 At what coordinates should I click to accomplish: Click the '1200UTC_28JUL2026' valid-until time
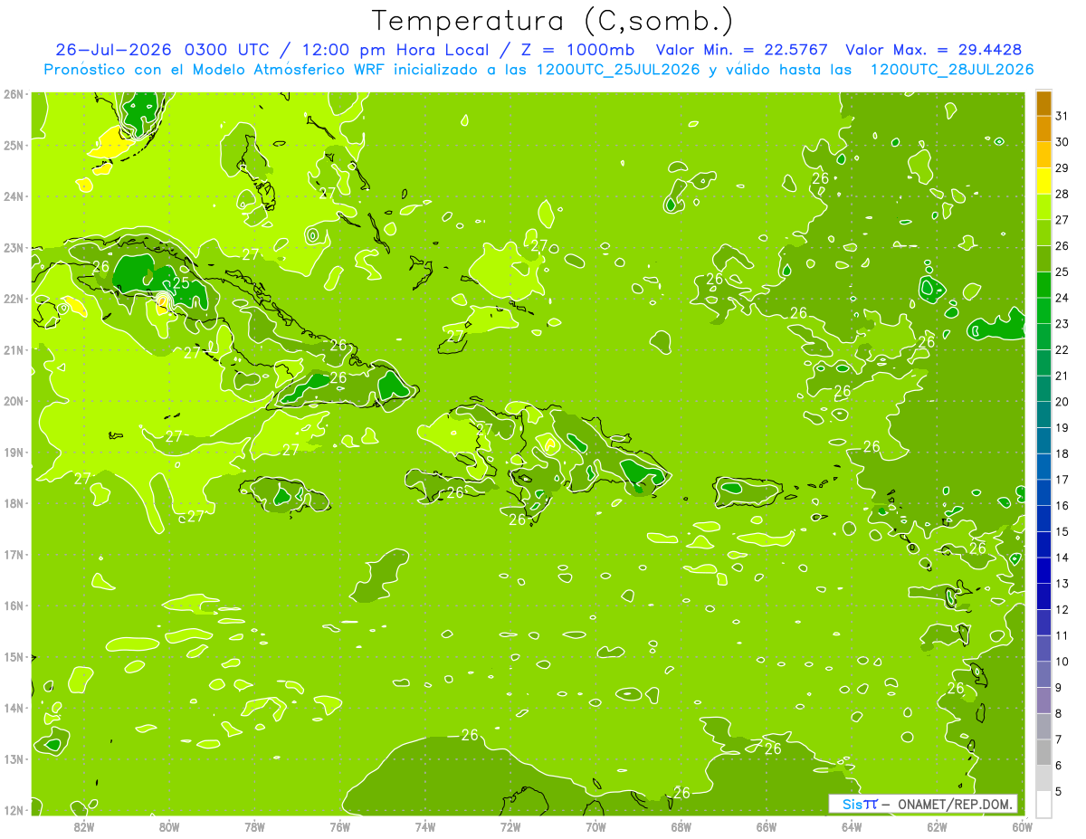tap(952, 70)
